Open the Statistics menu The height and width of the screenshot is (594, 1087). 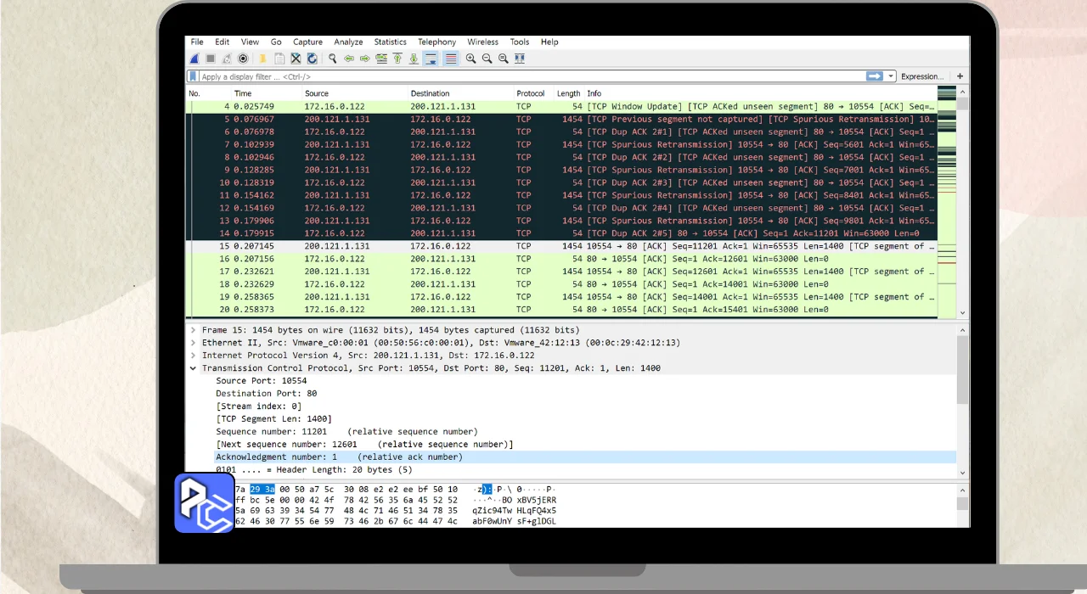click(390, 42)
